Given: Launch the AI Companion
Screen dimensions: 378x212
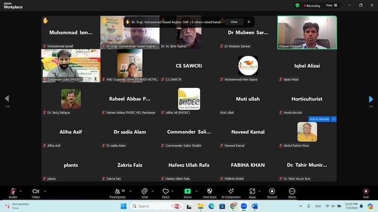Looking at the screenshot, I should pyautogui.click(x=231, y=191).
